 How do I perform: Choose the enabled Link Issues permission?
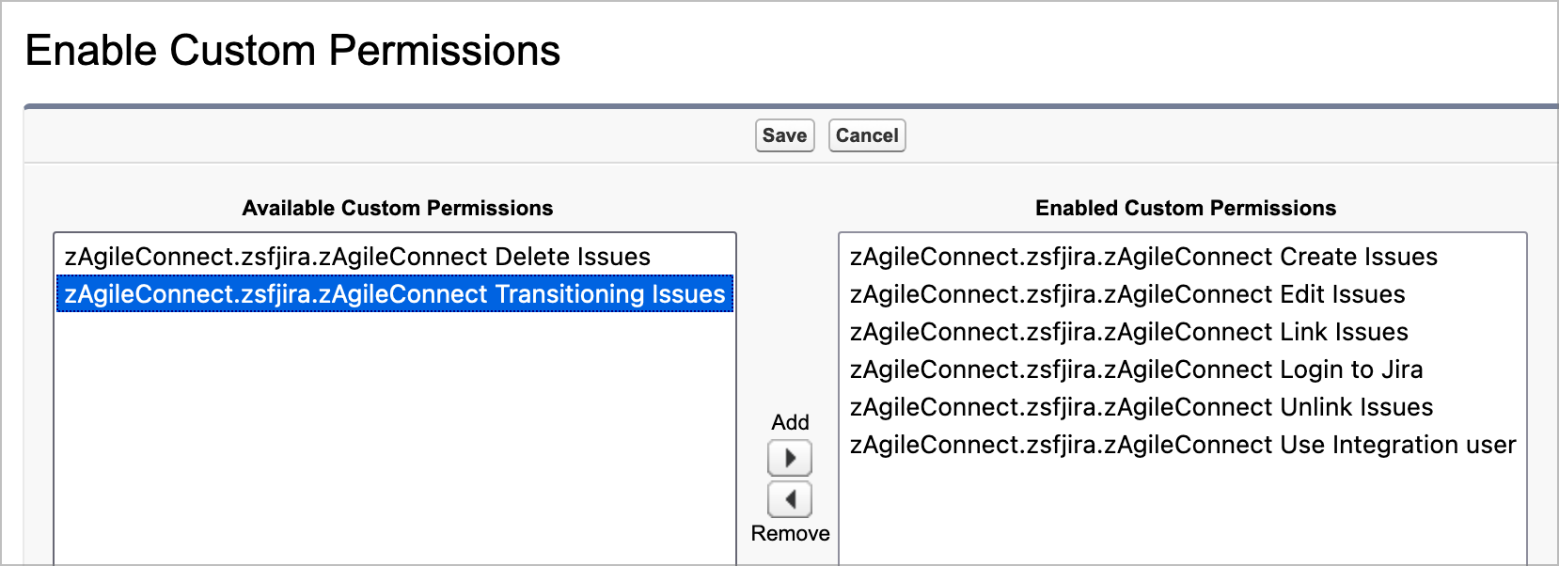pyautogui.click(x=1128, y=332)
